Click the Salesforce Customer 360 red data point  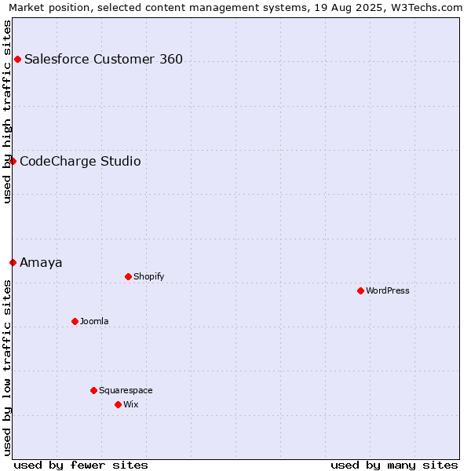[18, 60]
